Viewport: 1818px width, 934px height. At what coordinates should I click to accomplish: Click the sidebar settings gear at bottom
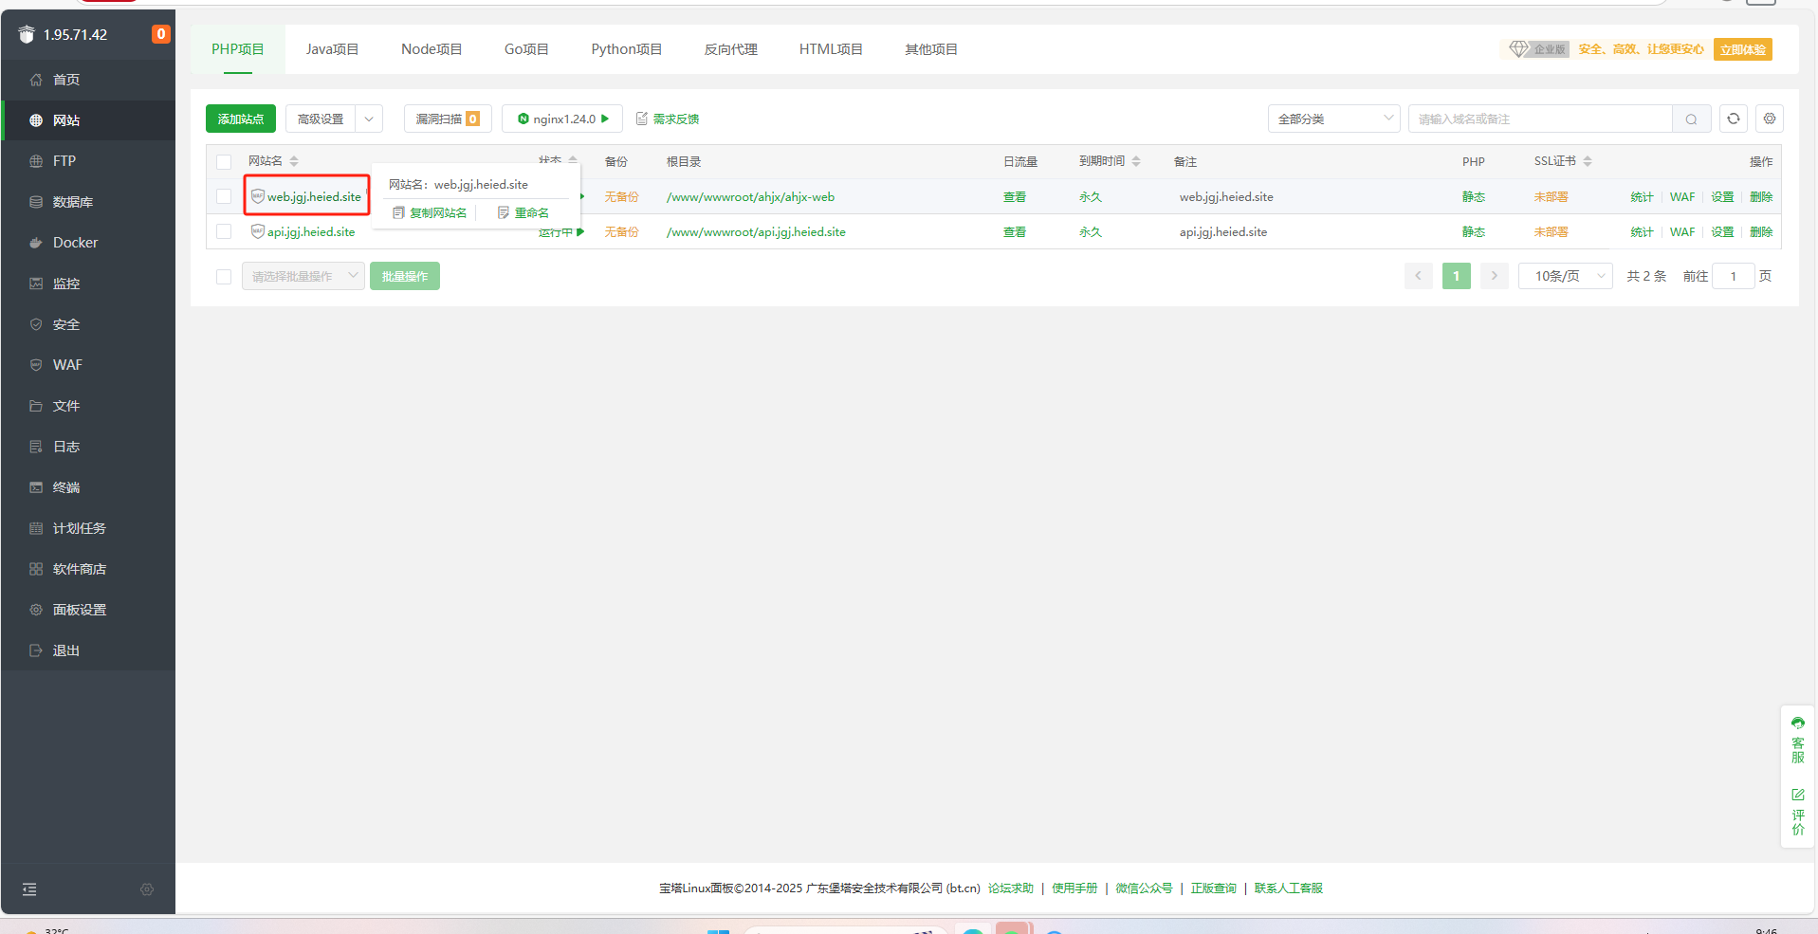coord(147,889)
